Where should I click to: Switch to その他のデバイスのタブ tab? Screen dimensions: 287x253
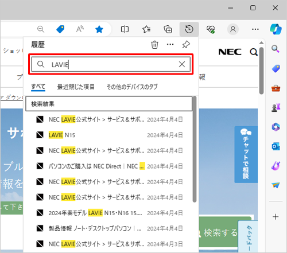(x=132, y=87)
